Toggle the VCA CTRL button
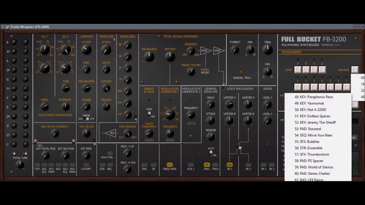 [x=110, y=153]
